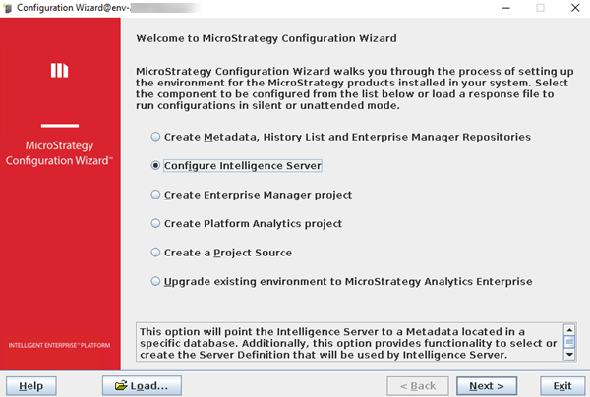Exit the Configuration Wizard
The height and width of the screenshot is (397, 590).
(562, 386)
